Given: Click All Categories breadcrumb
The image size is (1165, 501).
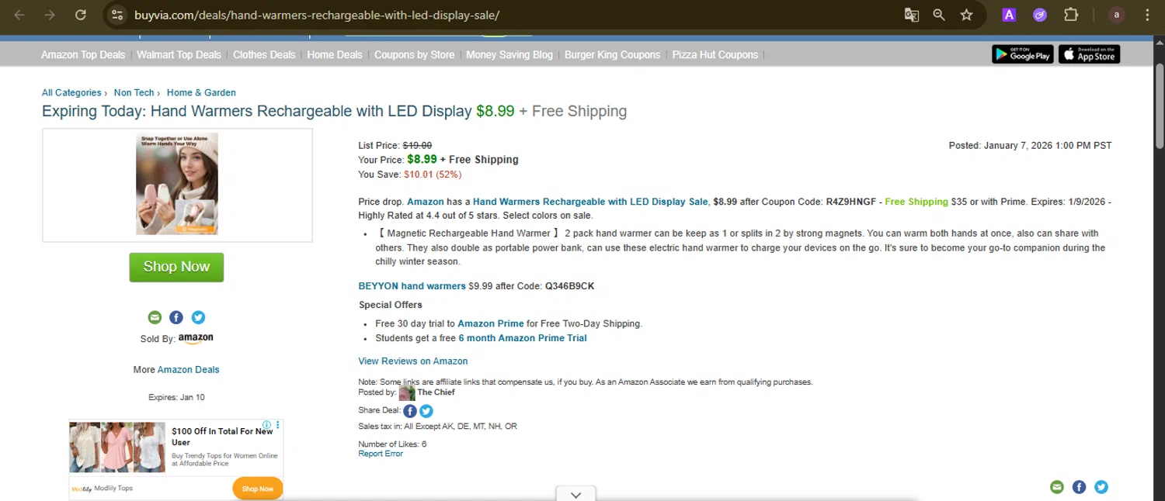Looking at the screenshot, I should (71, 93).
